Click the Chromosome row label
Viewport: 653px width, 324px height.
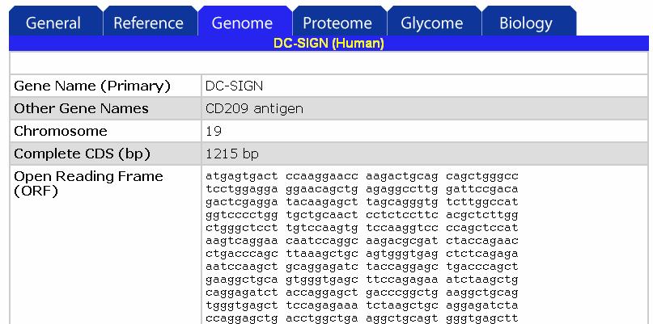click(61, 131)
